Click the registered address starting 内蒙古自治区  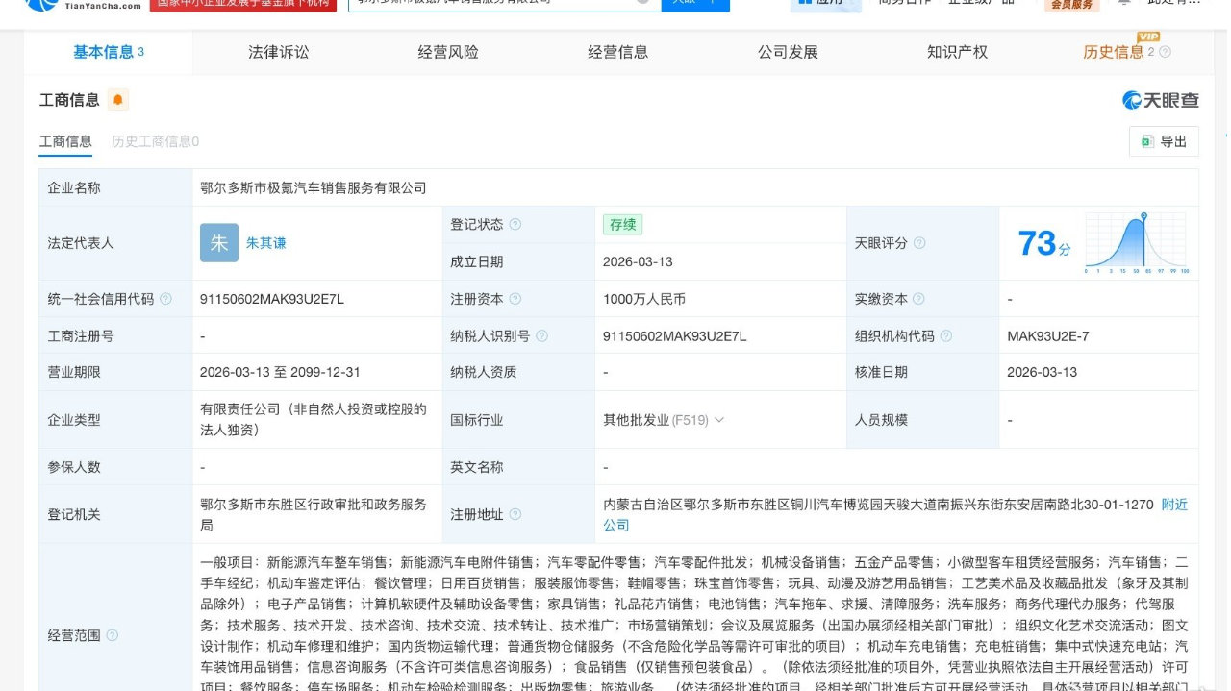pyautogui.click(x=878, y=505)
